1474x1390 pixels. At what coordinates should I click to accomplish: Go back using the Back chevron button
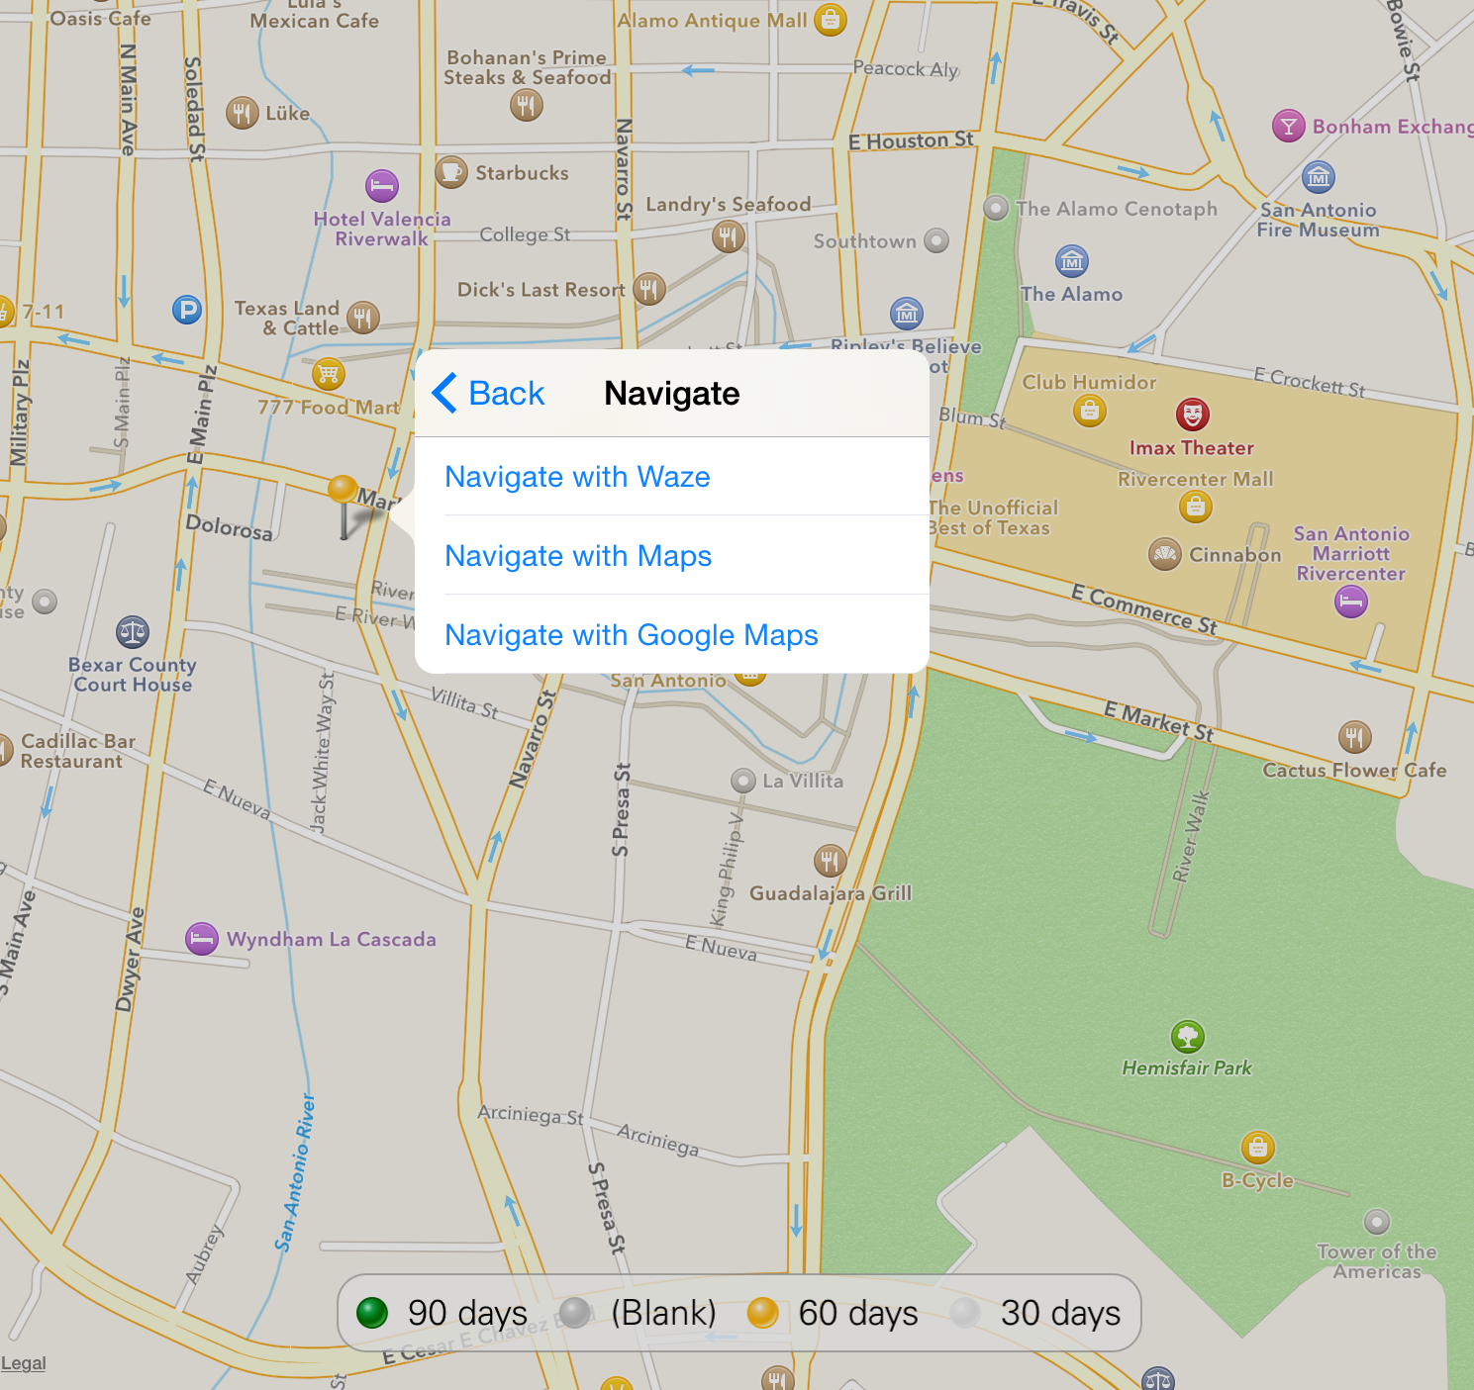pos(488,393)
